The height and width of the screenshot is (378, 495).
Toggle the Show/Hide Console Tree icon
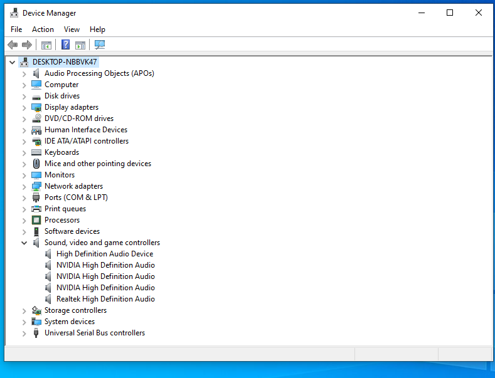(x=46, y=45)
